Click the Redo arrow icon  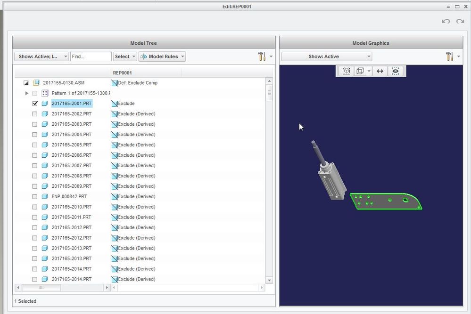[460, 21]
